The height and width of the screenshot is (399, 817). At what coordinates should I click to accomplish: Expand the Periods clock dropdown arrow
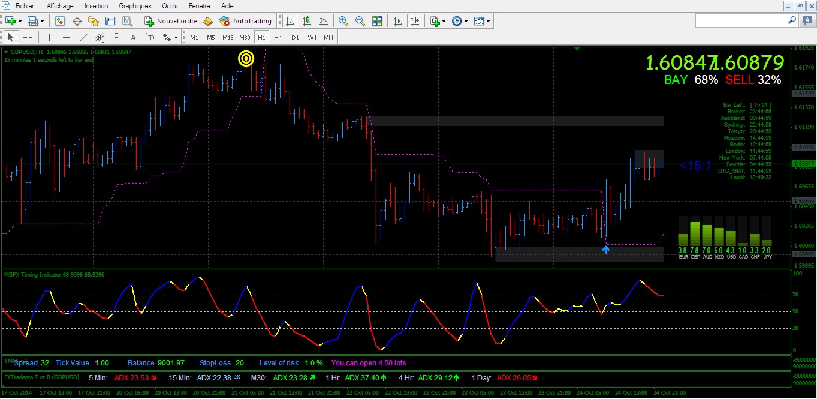(466, 21)
